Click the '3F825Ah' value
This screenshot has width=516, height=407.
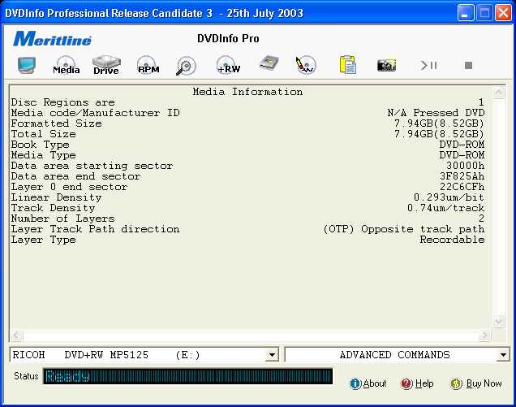click(x=462, y=176)
